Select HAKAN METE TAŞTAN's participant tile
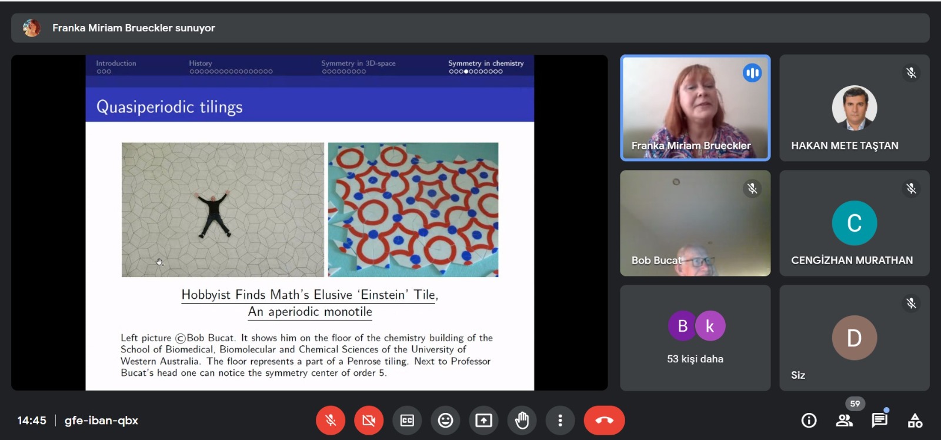941x440 pixels. pyautogui.click(x=854, y=108)
